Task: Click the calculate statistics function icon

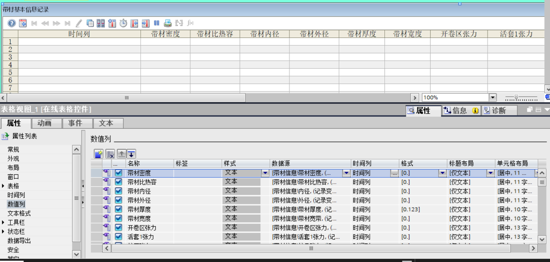Action: 190,23
